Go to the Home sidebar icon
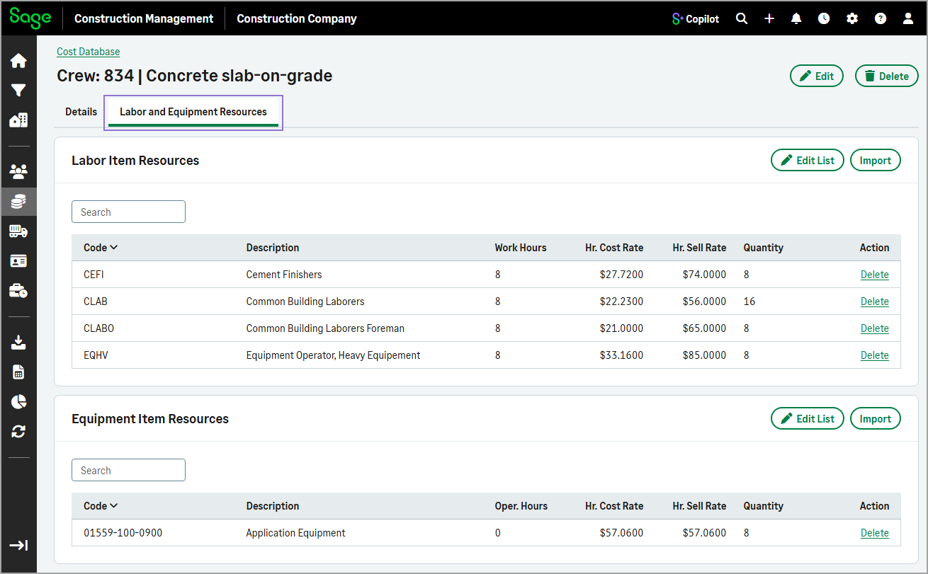The image size is (928, 574). pyautogui.click(x=18, y=61)
